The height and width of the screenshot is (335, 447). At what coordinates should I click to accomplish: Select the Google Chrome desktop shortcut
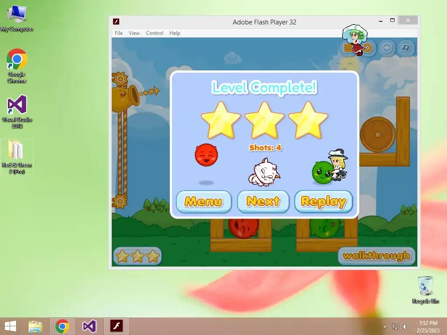coord(17,66)
